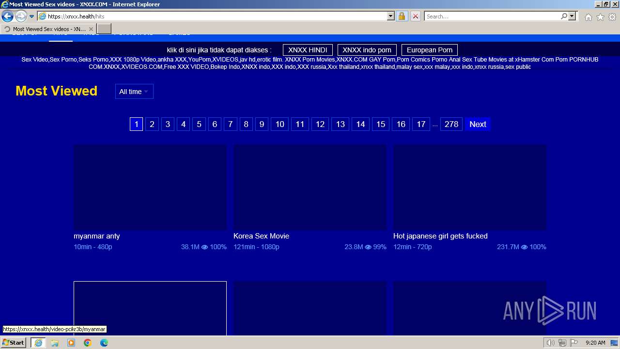Click the XNXX HINDI button

(308, 50)
